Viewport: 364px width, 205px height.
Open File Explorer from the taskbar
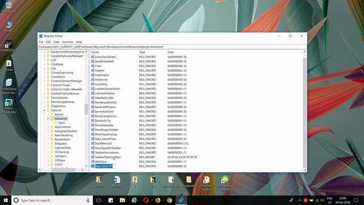click(x=122, y=200)
